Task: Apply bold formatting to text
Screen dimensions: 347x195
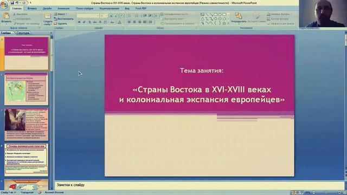Action: 79,22
